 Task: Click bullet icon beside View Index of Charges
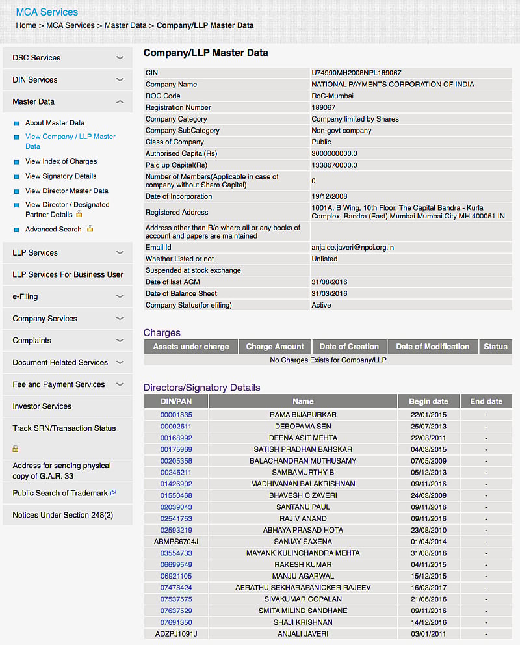point(17,161)
